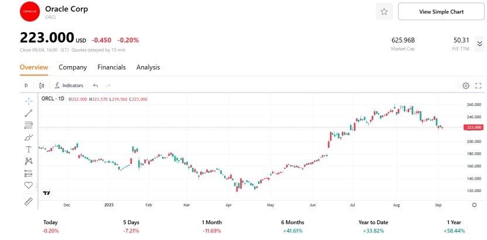The image size is (487, 240).
Task: Open chart settings gear
Action: 466,85
